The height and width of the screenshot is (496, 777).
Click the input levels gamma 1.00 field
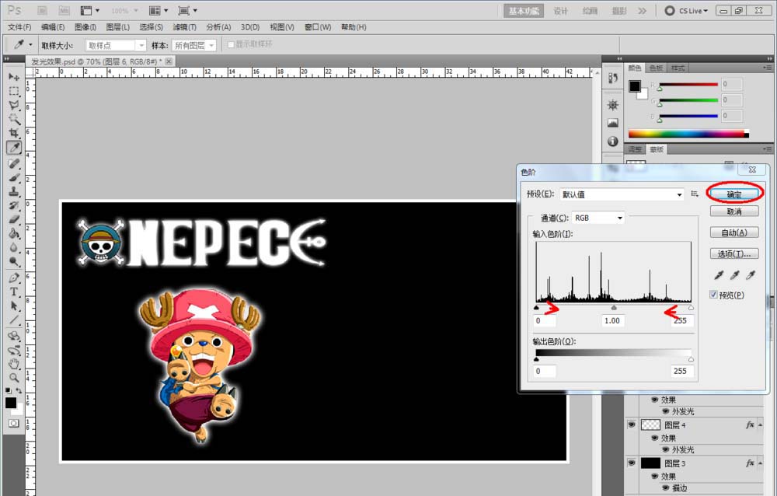point(612,321)
